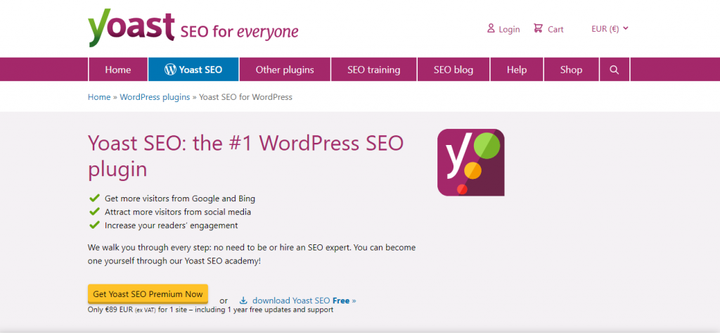Click the text Get more visitors from Google and Bing
This screenshot has width=720, height=333.
tap(180, 199)
